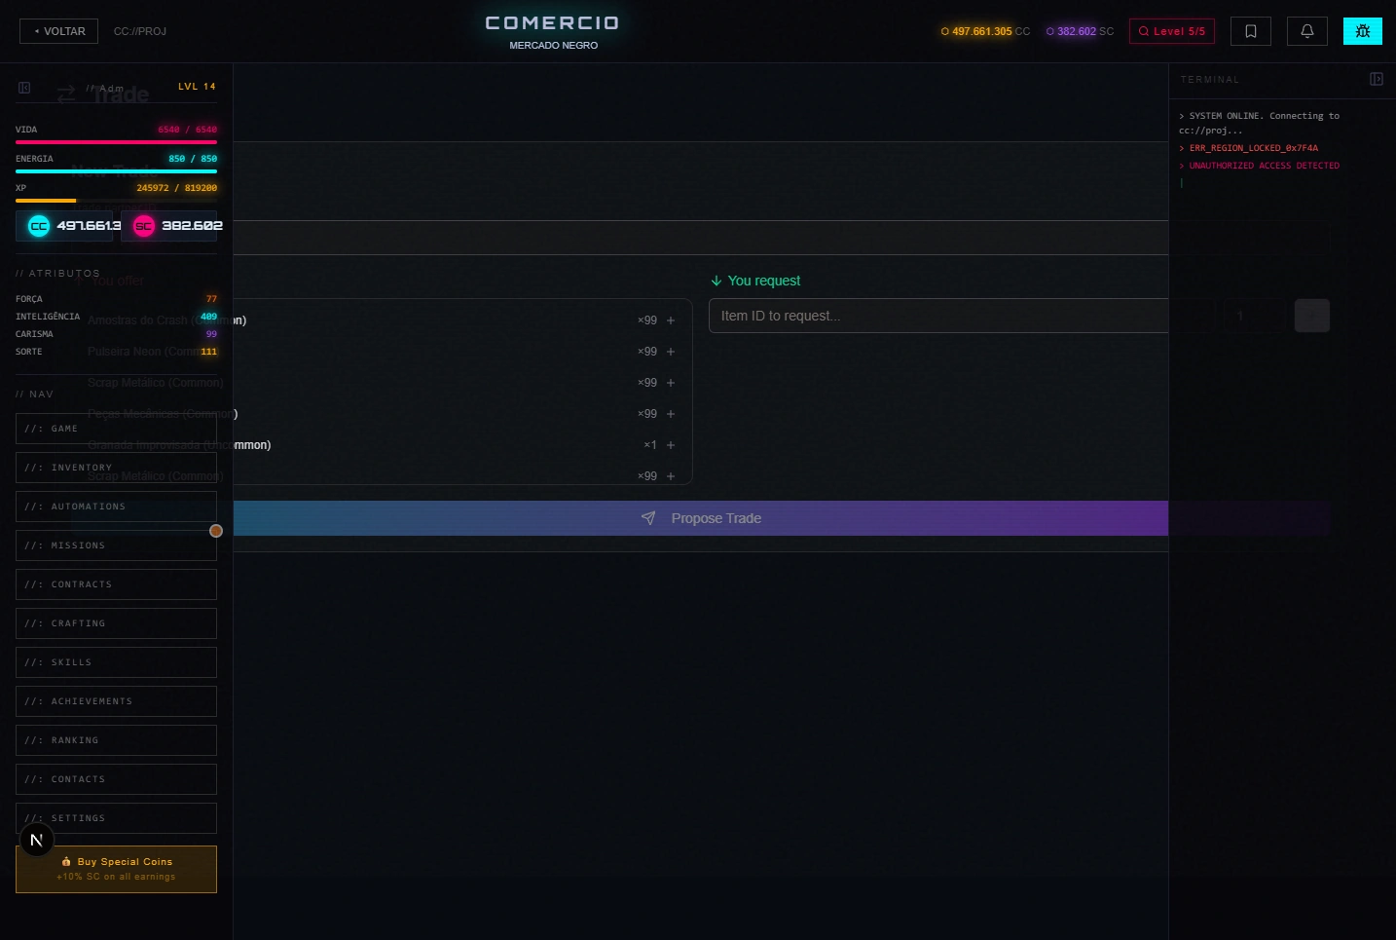The image size is (1396, 940).
Task: Open the ACHIEVEMENTS nav item
Action: [116, 701]
